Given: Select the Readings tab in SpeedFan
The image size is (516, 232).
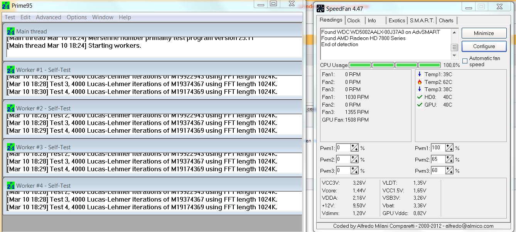Looking at the screenshot, I should click(331, 20).
